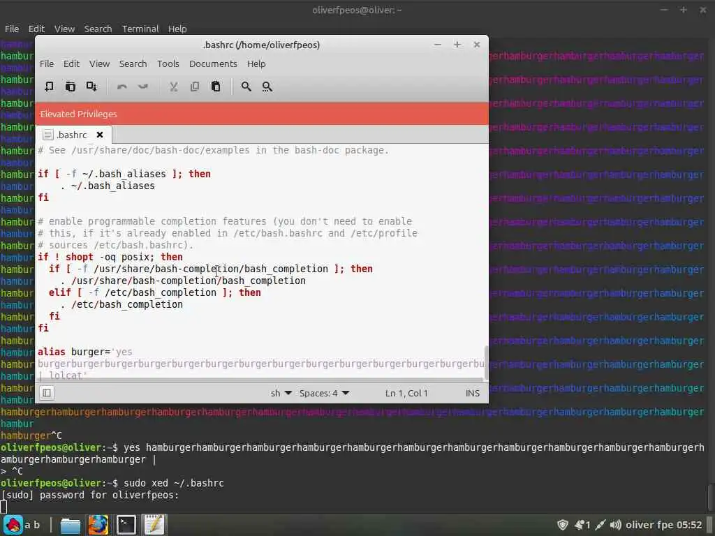Image resolution: width=715 pixels, height=536 pixels.
Task: Click the xed vertical scrollbar handle
Action: coord(486,362)
